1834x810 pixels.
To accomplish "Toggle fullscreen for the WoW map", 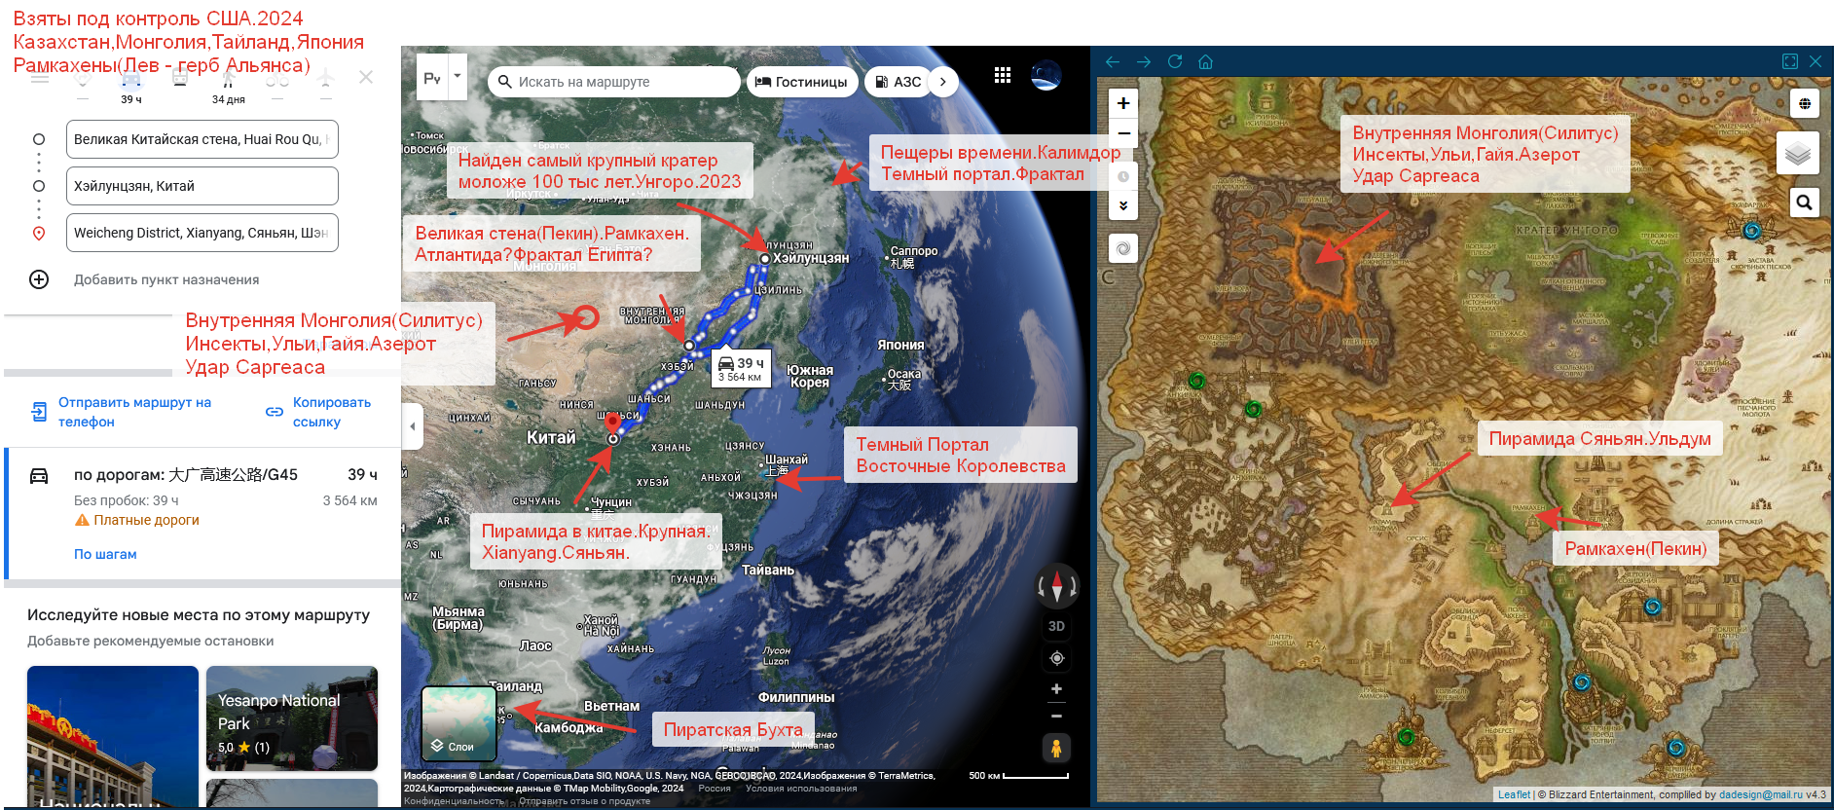I will pyautogui.click(x=1789, y=61).
